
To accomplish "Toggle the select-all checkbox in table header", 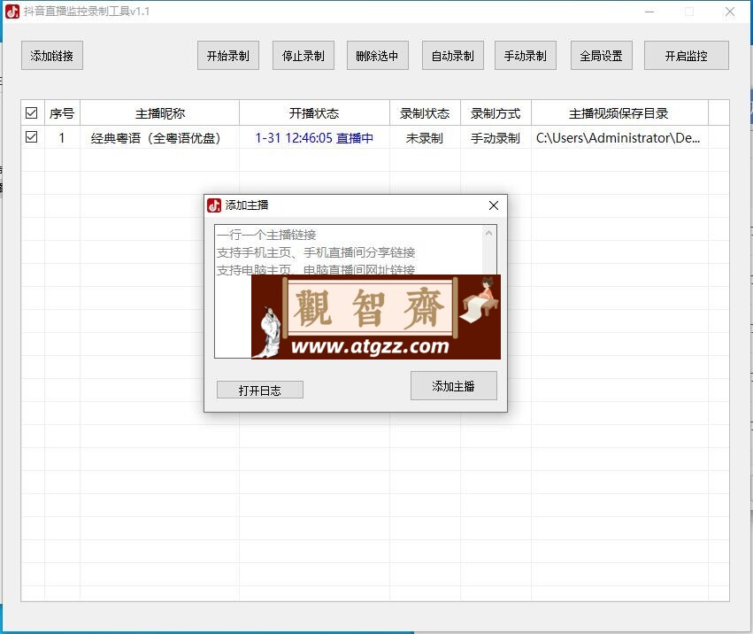I will click(32, 113).
